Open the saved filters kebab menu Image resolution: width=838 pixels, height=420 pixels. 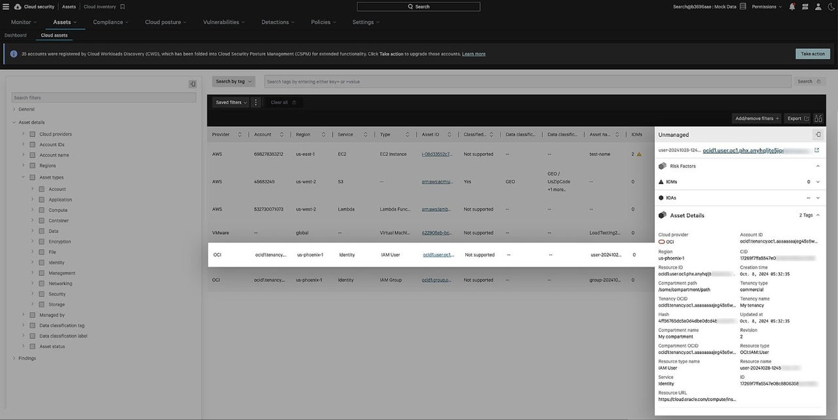(x=256, y=103)
